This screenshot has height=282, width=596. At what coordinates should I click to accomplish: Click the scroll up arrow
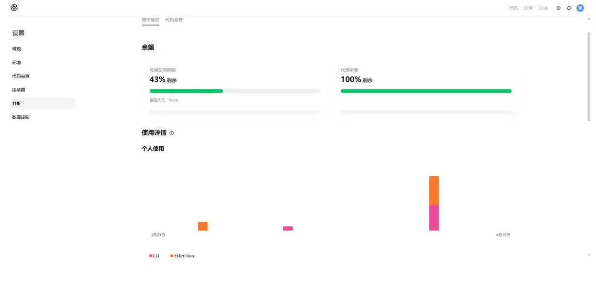[589, 19]
